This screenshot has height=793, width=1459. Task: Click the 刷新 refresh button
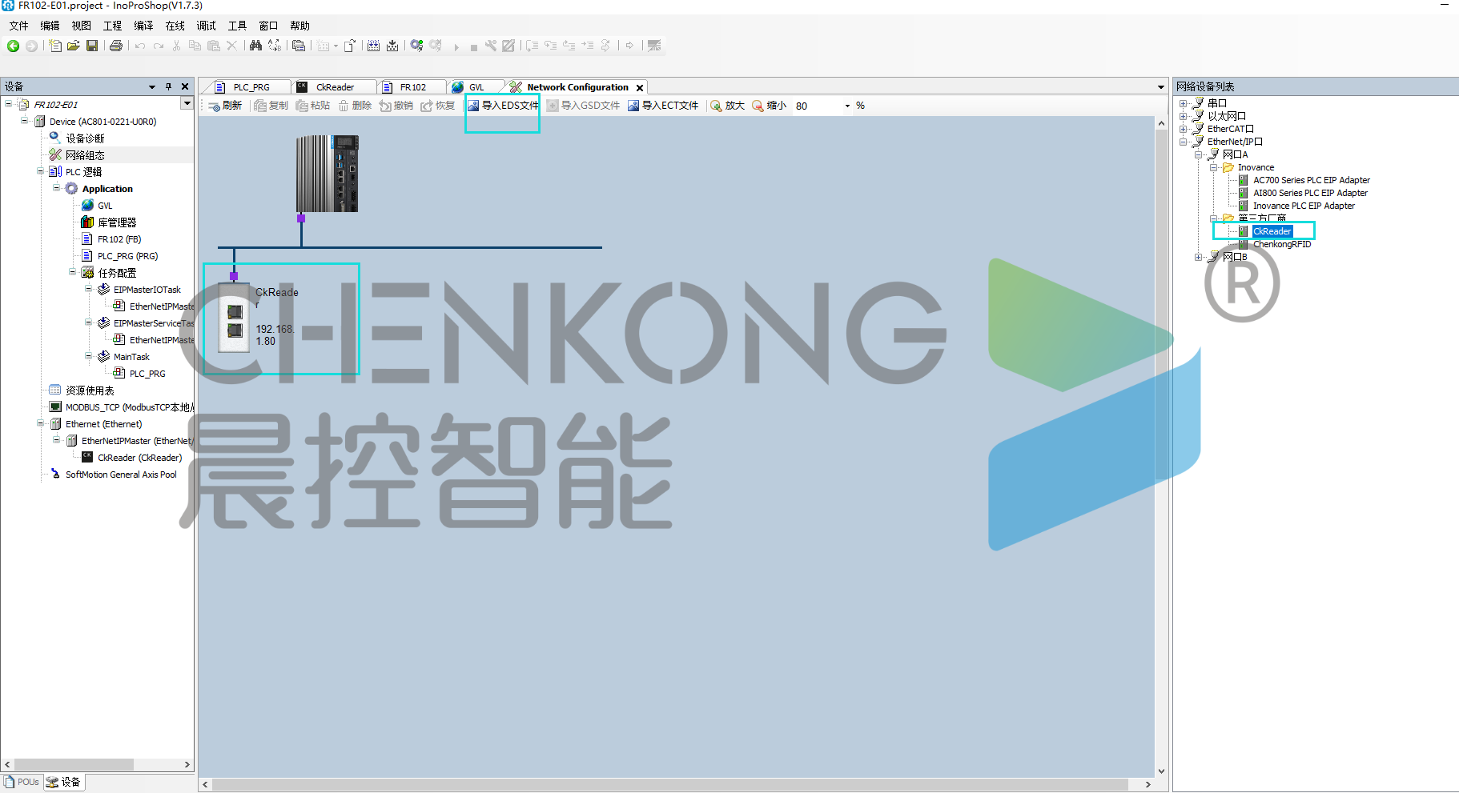point(225,106)
